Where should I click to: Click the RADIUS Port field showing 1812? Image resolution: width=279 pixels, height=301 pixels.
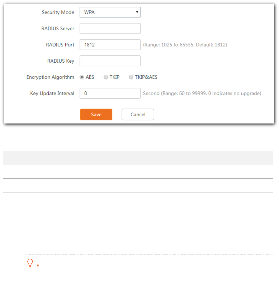click(x=110, y=45)
